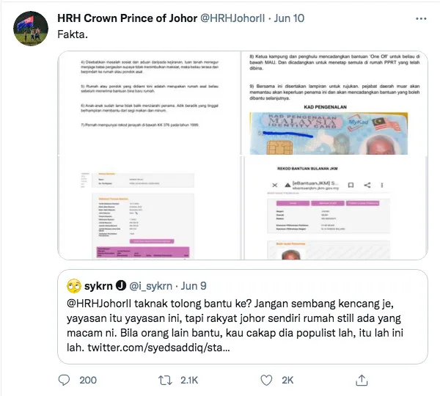Retweet using the retweet arrows icon
Viewport: 440px width, 396px height.
click(165, 381)
